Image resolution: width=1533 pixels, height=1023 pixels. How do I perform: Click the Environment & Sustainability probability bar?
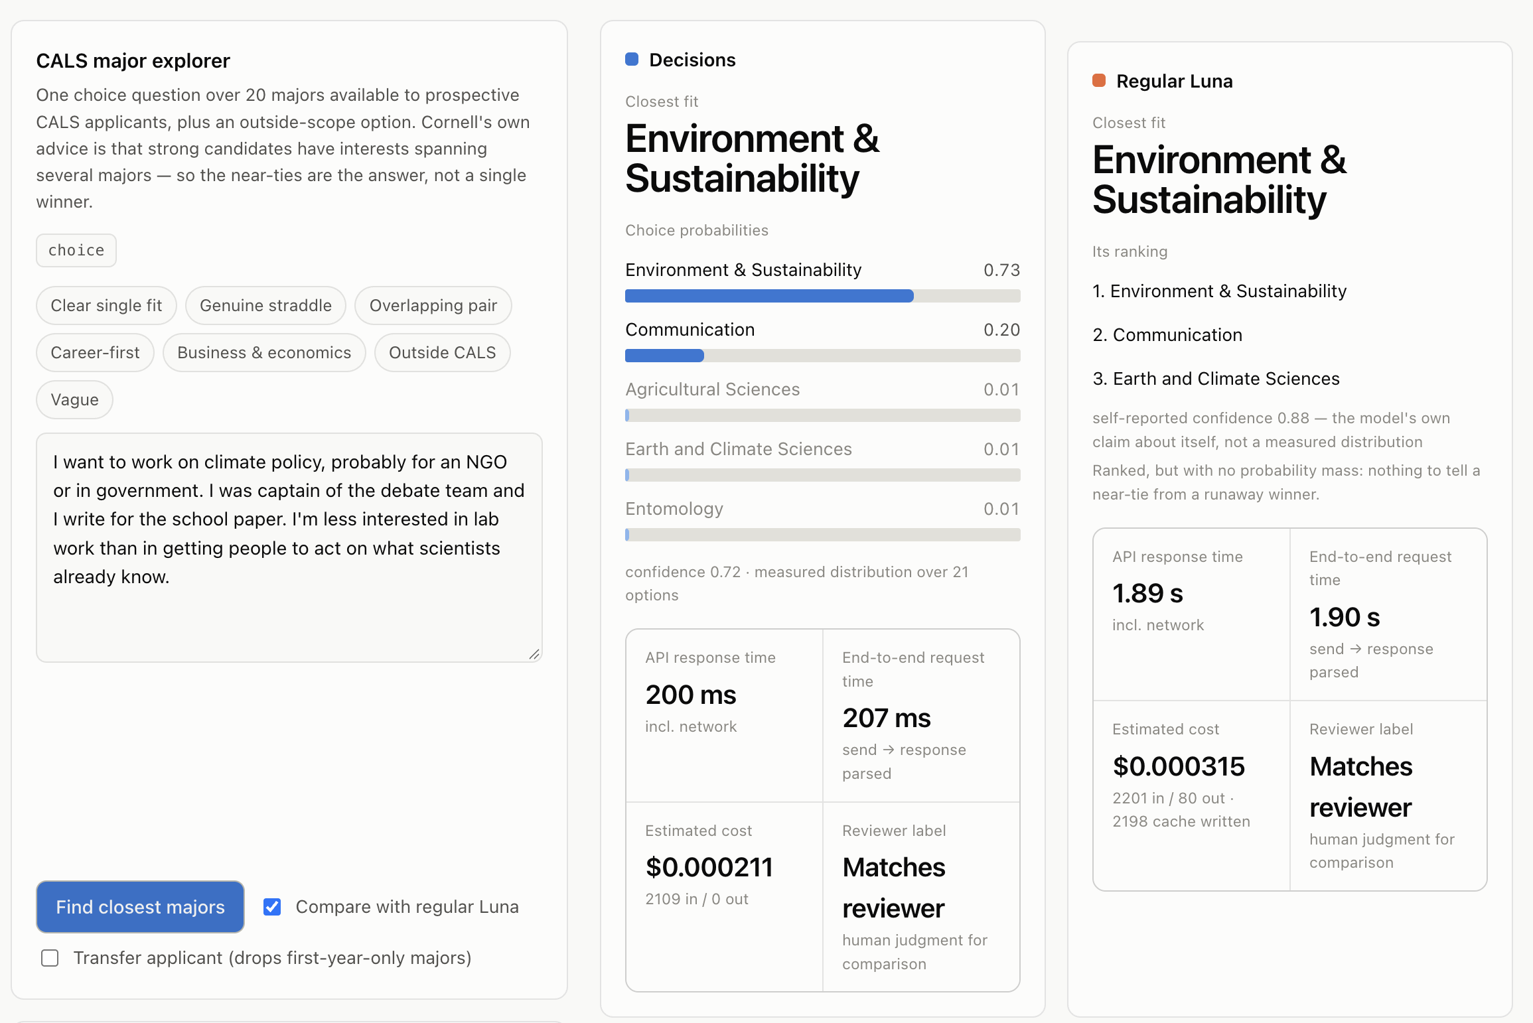pos(822,296)
